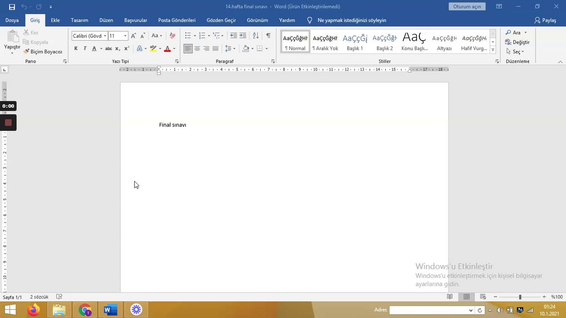Click the zoom in plus icon
566x318 pixels.
[544, 297]
